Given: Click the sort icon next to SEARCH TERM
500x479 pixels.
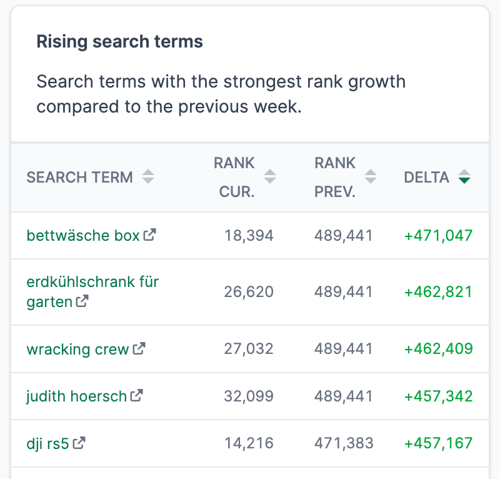Looking at the screenshot, I should tap(149, 177).
